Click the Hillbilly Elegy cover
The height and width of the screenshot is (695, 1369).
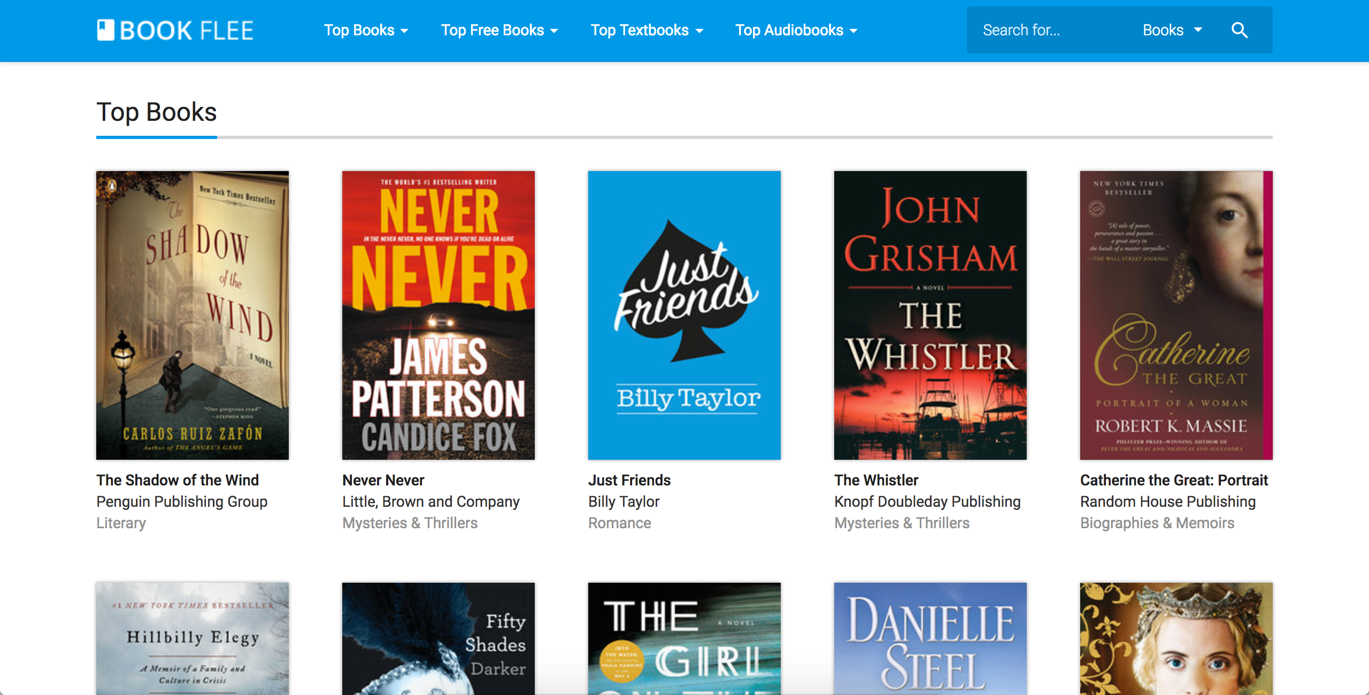[193, 638]
